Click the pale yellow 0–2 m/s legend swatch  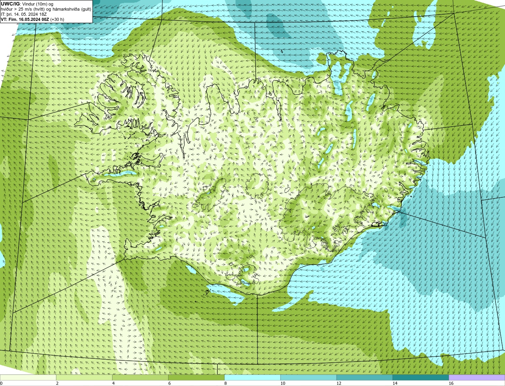28,378
